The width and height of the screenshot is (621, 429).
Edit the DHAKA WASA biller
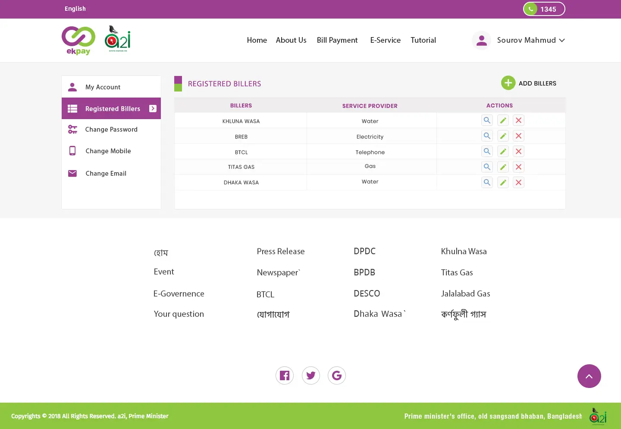503,183
